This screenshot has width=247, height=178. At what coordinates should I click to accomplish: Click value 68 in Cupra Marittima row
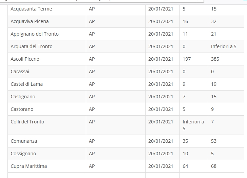[214, 166]
